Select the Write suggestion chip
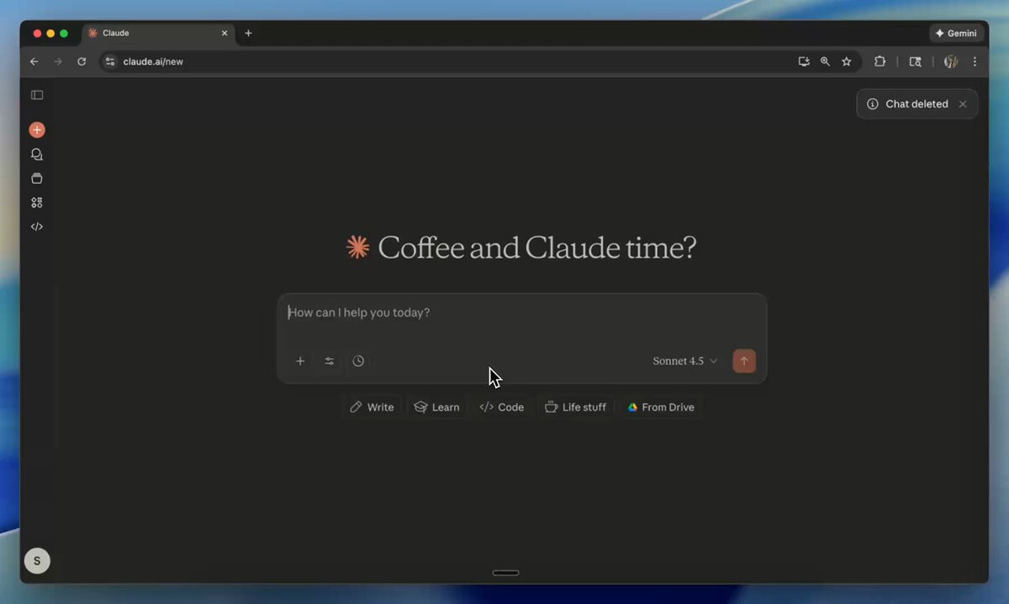This screenshot has width=1009, height=604. coord(372,407)
